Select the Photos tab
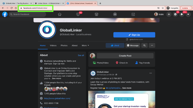The height and width of the screenshot is (108, 193). (64, 45)
